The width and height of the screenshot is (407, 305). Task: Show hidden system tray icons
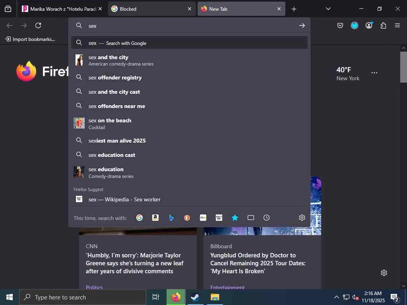[x=336, y=297]
